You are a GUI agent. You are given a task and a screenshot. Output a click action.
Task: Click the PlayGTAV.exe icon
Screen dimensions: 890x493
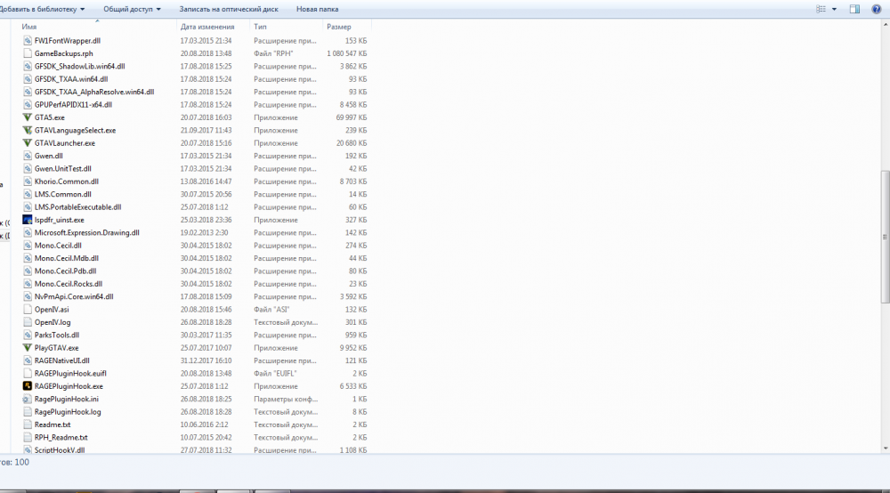click(28, 348)
